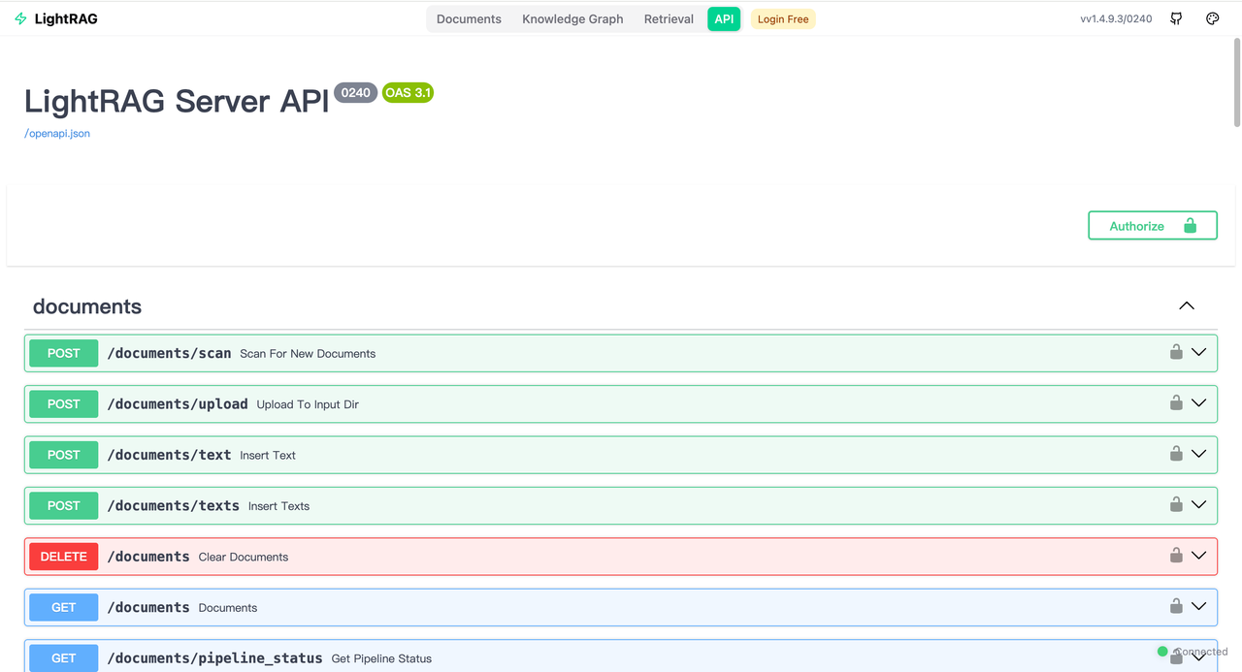Click lock icon on /documents/scan row

pyautogui.click(x=1176, y=352)
